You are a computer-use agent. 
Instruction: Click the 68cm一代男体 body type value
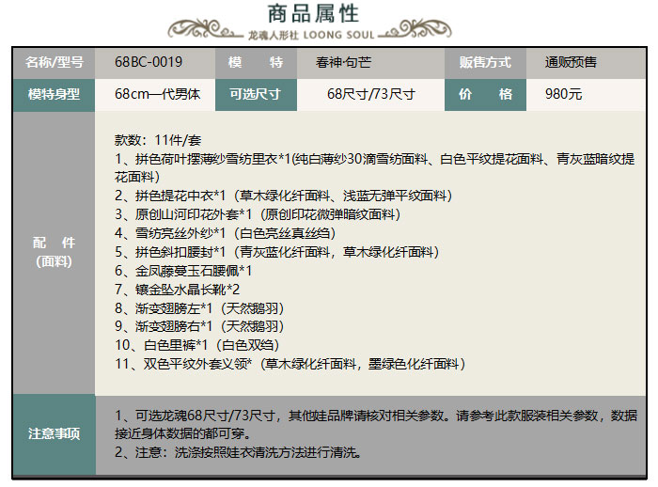[x=158, y=94]
